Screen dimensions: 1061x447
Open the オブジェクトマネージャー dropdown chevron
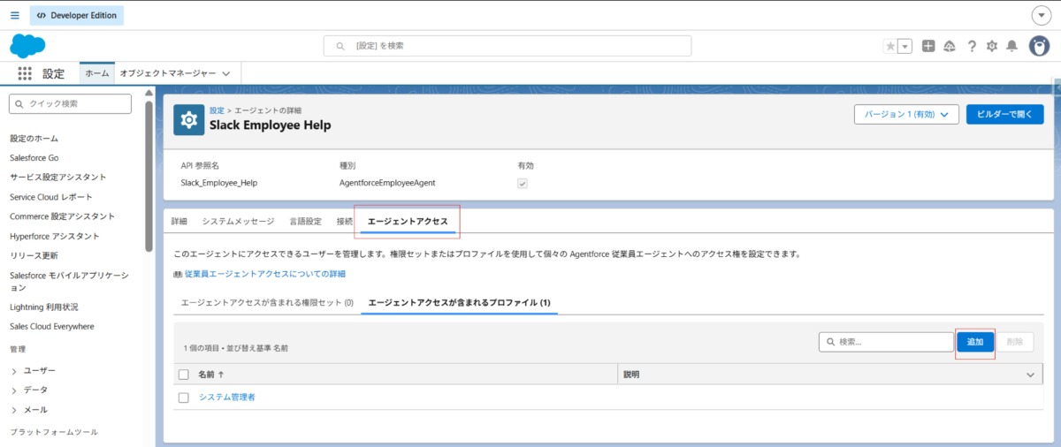click(226, 74)
